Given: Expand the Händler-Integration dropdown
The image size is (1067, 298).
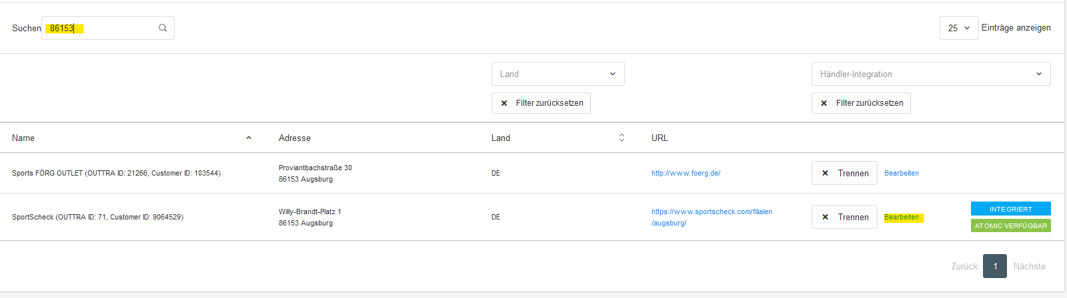Looking at the screenshot, I should 931,74.
